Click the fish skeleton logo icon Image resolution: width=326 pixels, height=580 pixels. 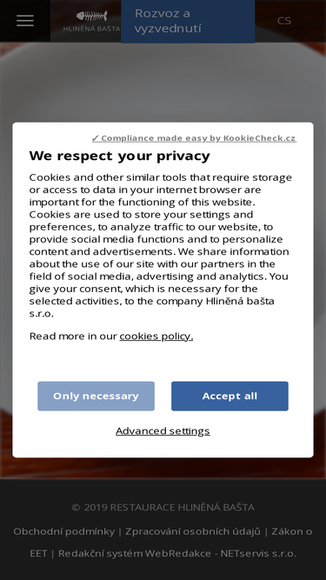point(91,16)
